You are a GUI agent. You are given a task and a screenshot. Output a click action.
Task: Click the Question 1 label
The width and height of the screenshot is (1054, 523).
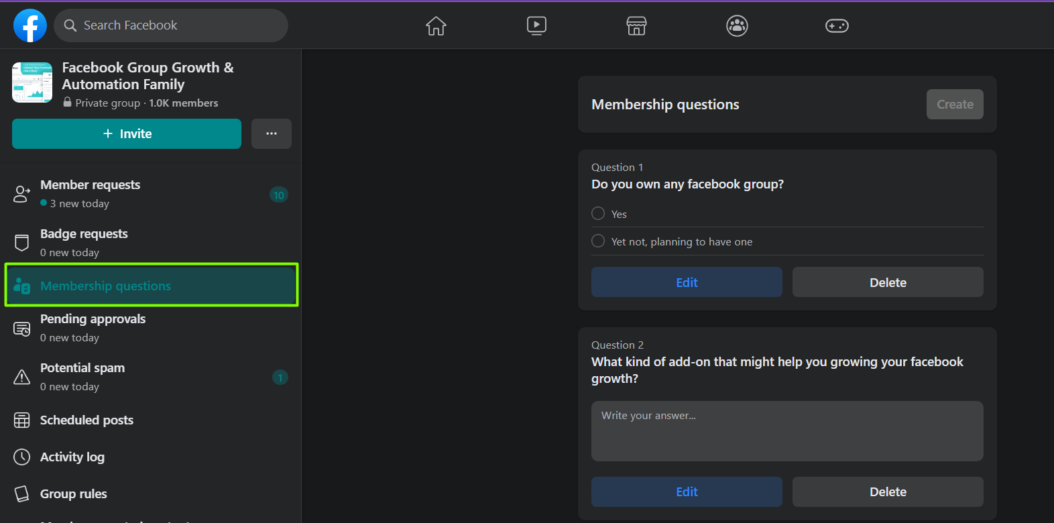pos(618,168)
